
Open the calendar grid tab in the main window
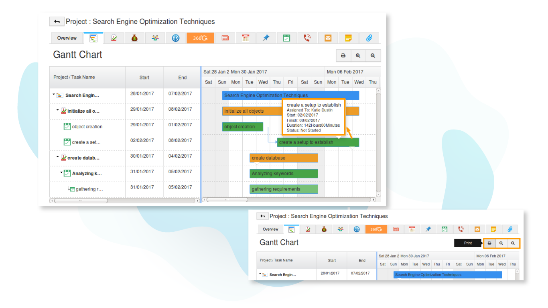[x=246, y=38]
